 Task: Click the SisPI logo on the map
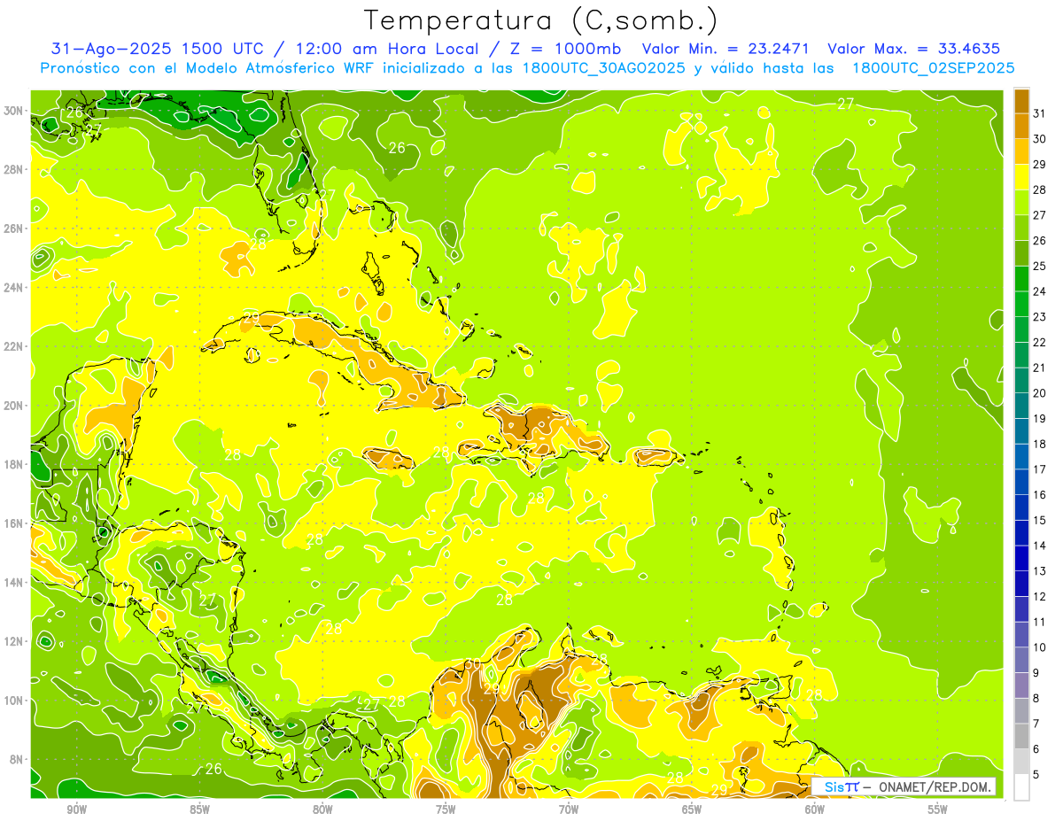pyautogui.click(x=841, y=786)
